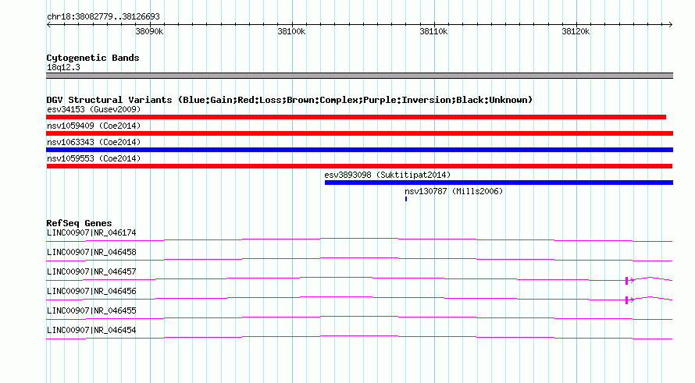Open variant label esv3893098 (Suktitipat2014)

point(387,175)
